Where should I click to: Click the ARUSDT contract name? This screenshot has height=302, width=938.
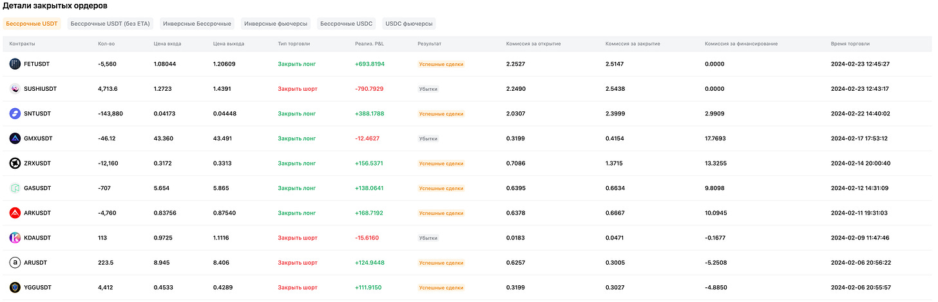pyautogui.click(x=35, y=263)
